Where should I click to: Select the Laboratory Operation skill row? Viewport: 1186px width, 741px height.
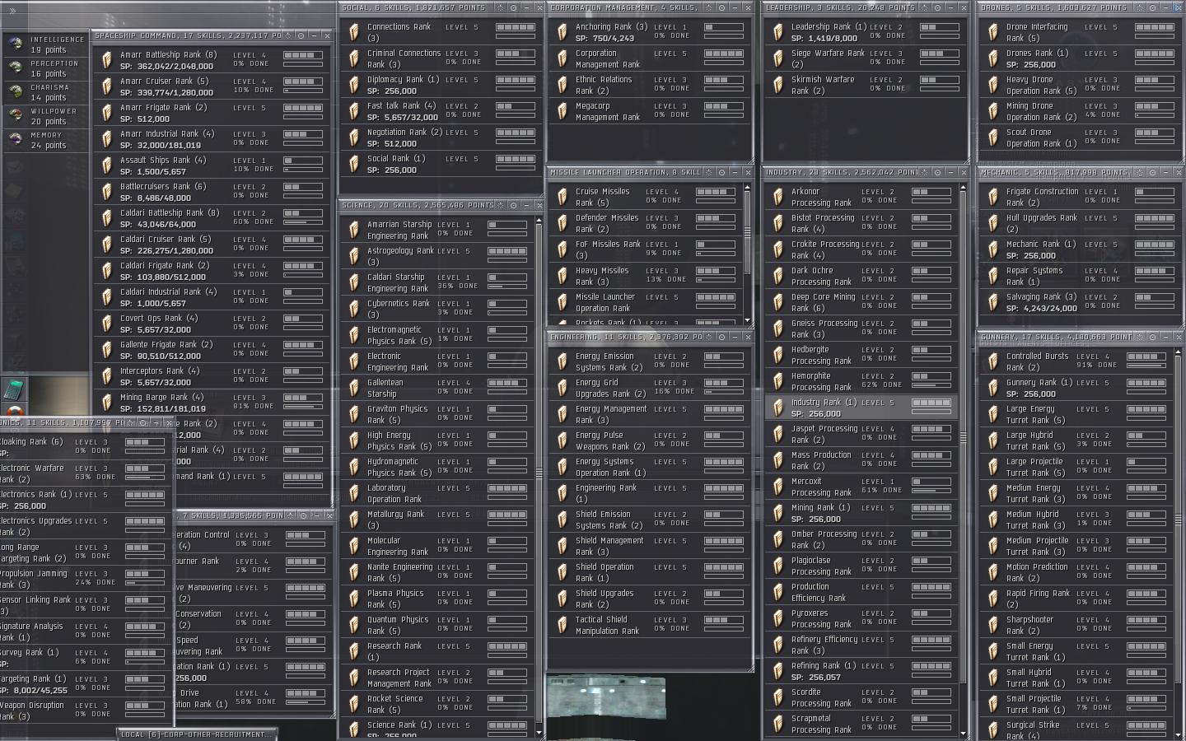(437, 493)
